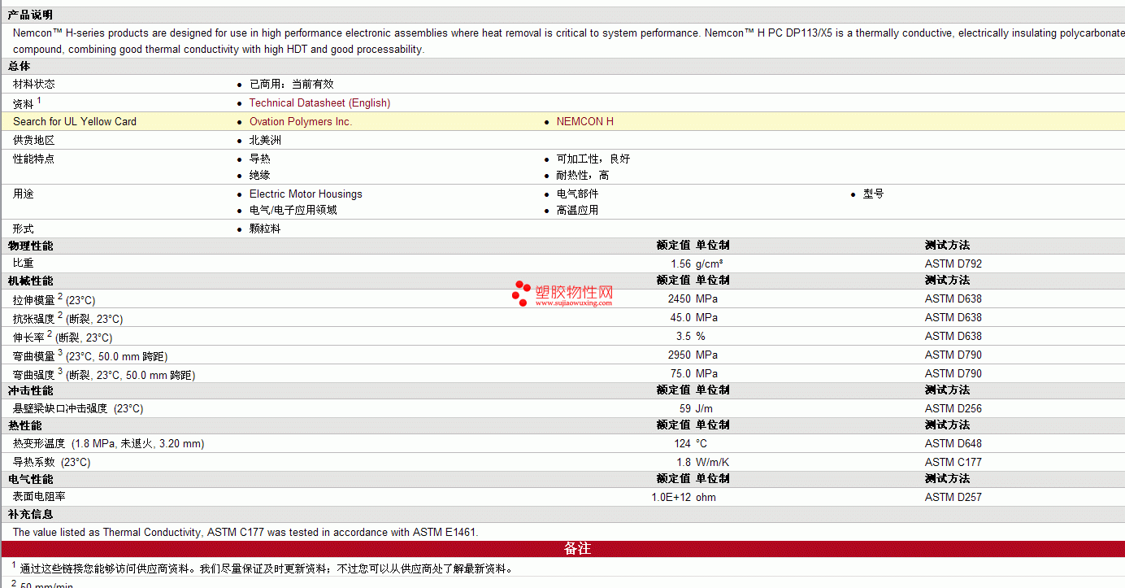Click the 形式 row label
This screenshot has width=1125, height=588.
pos(24,229)
